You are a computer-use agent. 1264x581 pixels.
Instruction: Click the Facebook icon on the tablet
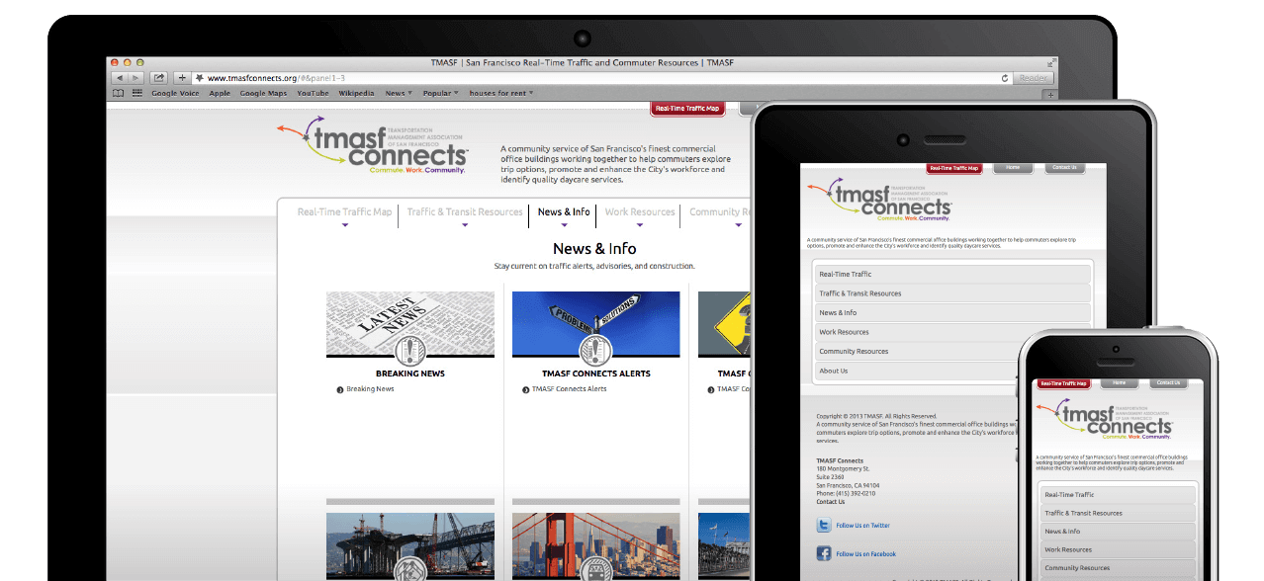pyautogui.click(x=824, y=553)
